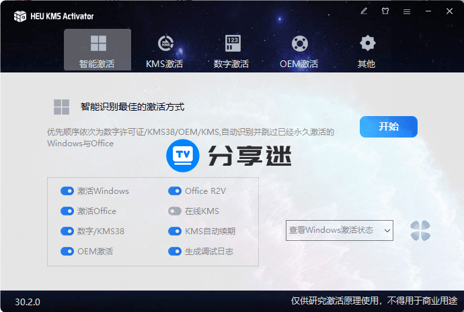Toggle the 激活Windows switch
This screenshot has height=312, width=464.
67,191
